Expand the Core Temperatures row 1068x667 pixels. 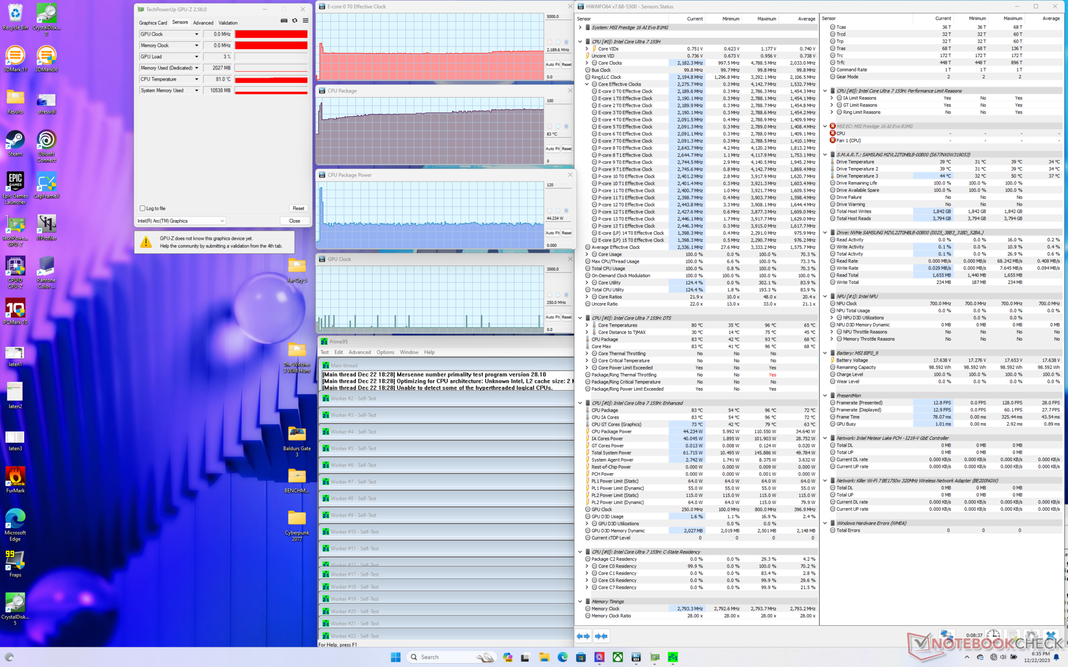click(587, 325)
